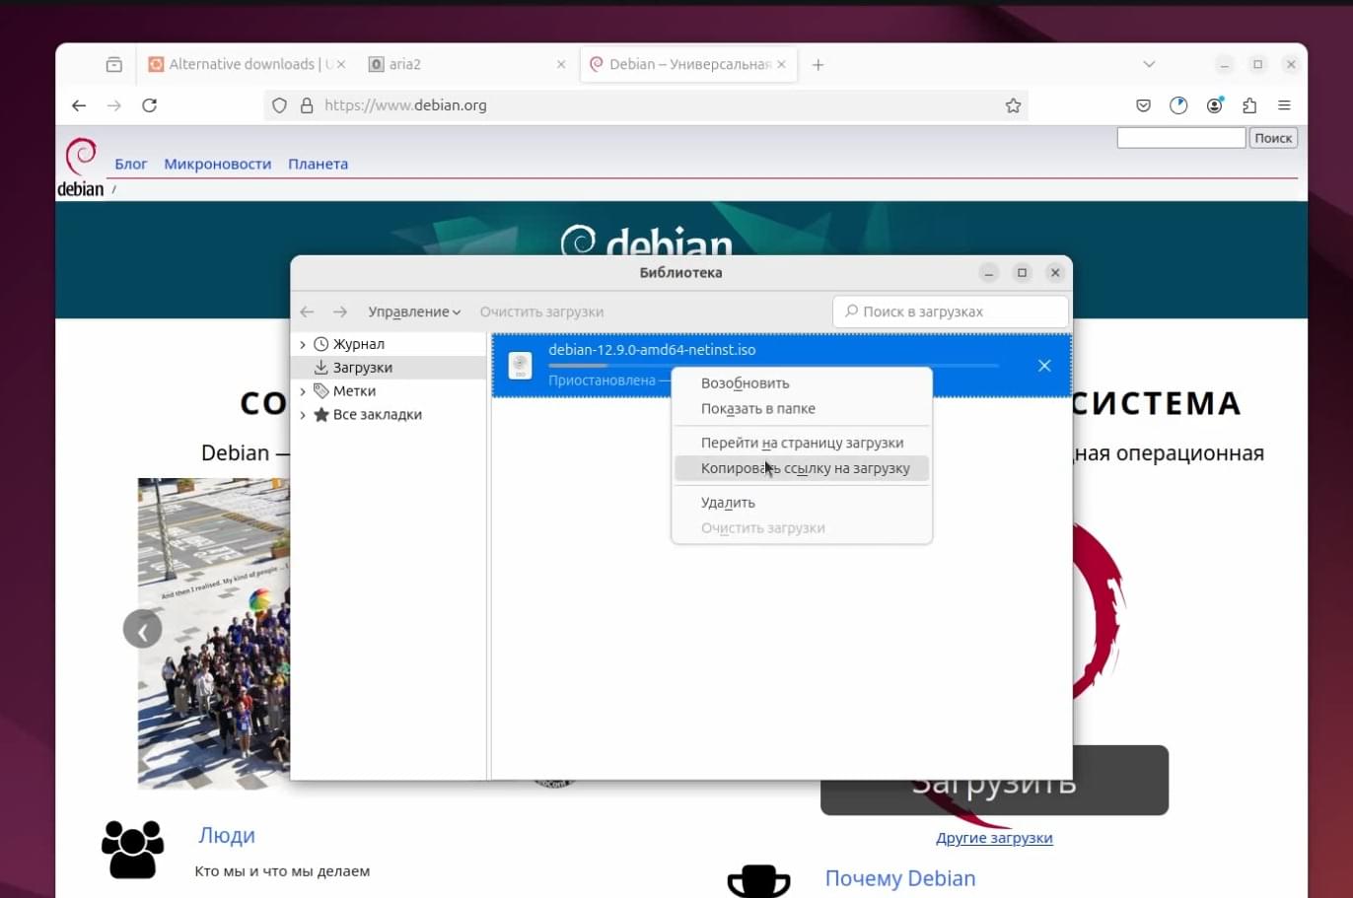1353x898 pixels.
Task: Choose Копировать ссылку на загрузку
Action: (x=801, y=468)
